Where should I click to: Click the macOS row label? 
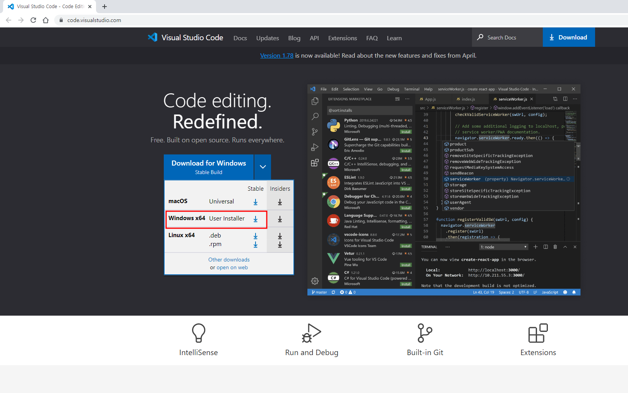[x=178, y=201]
